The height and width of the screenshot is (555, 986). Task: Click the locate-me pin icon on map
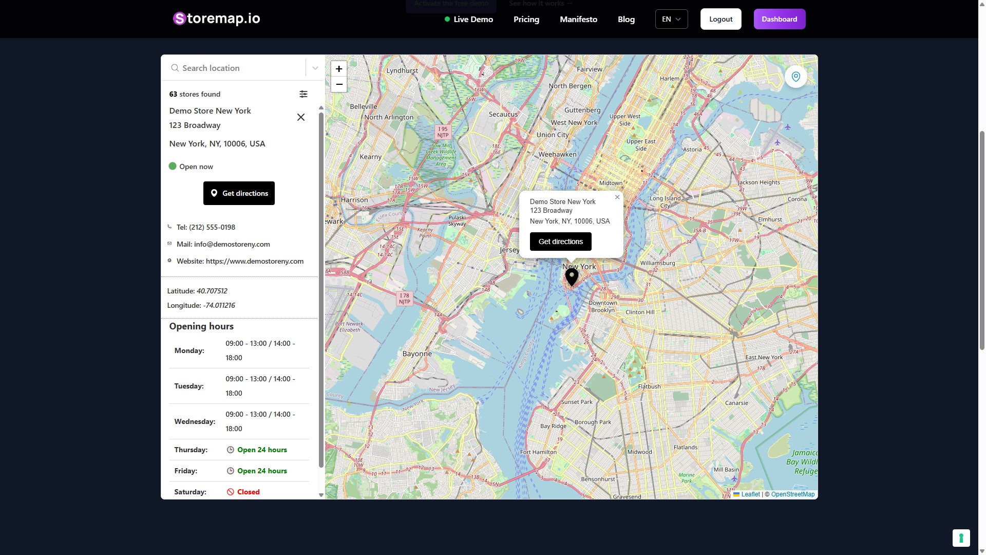click(x=795, y=77)
